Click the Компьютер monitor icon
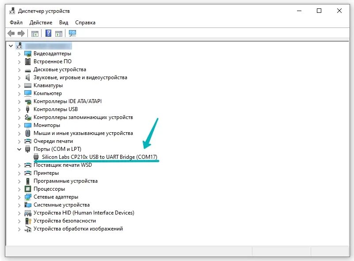Image resolution: width=354 pixels, height=261 pixels. point(28,93)
